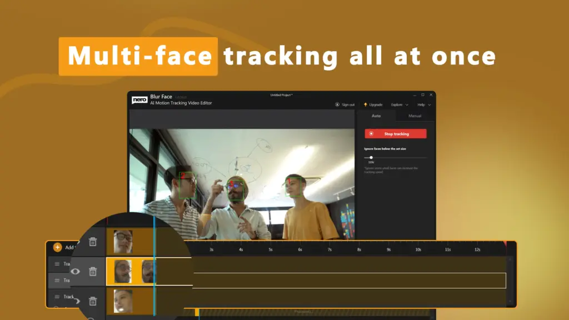Click the Stop tracking radio indicator
Viewport: 569px width, 320px height.
[371, 133]
